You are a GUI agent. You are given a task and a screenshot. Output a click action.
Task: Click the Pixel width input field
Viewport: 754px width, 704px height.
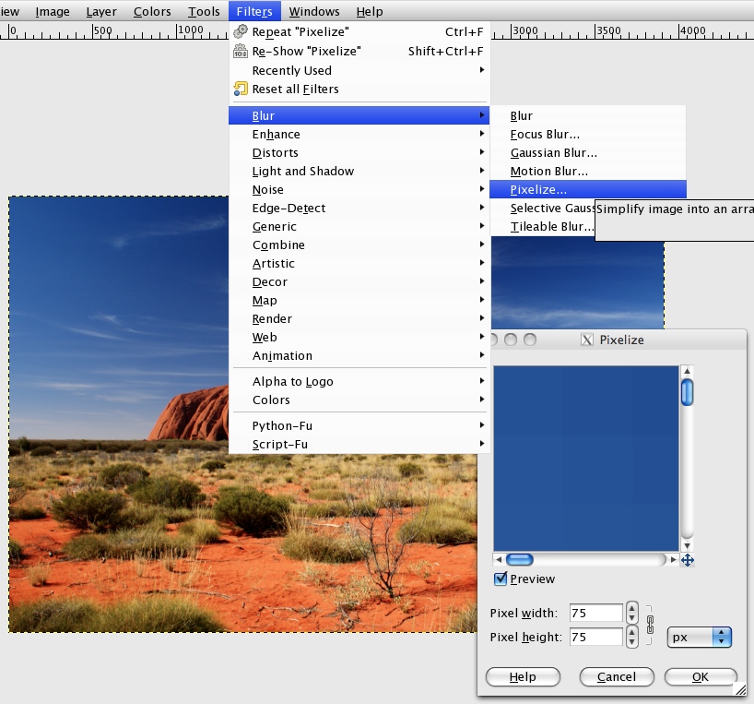coord(595,613)
